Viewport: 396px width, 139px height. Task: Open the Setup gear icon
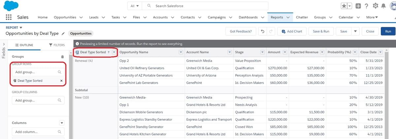click(x=375, y=6)
